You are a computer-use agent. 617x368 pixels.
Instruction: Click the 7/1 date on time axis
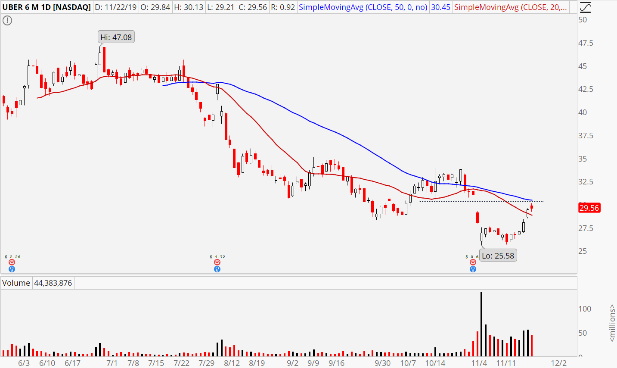point(112,363)
